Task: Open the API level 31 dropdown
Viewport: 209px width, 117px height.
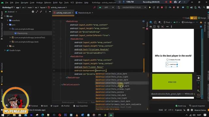Action: pos(177,22)
